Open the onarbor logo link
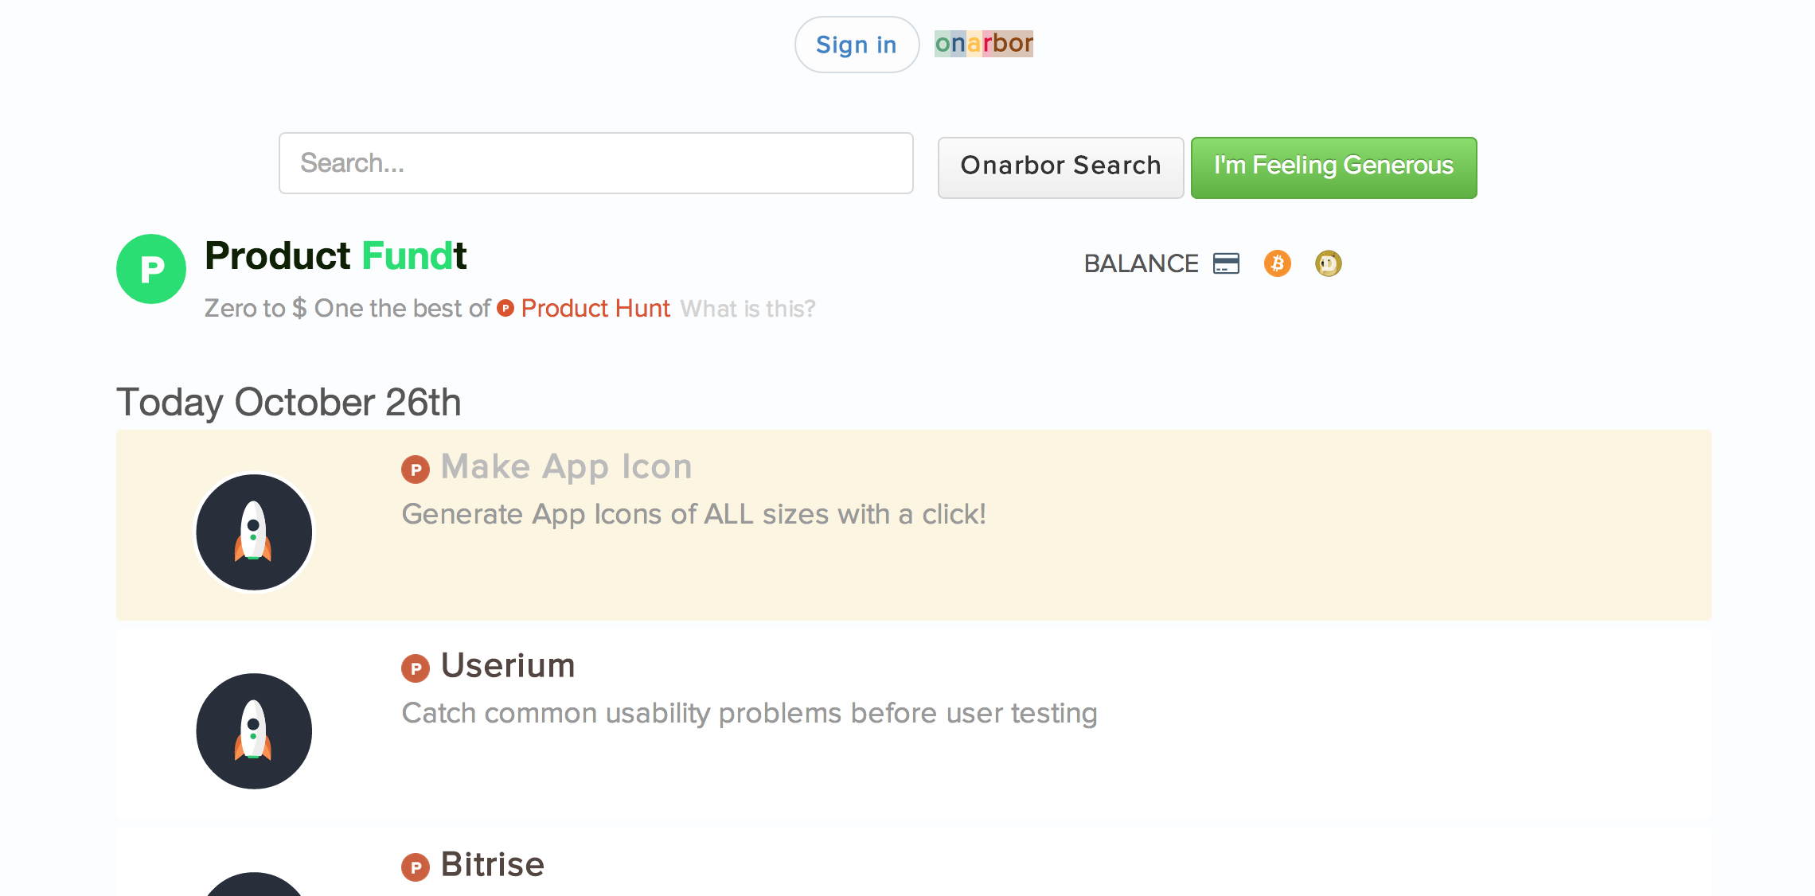The image size is (1815, 896). (984, 43)
